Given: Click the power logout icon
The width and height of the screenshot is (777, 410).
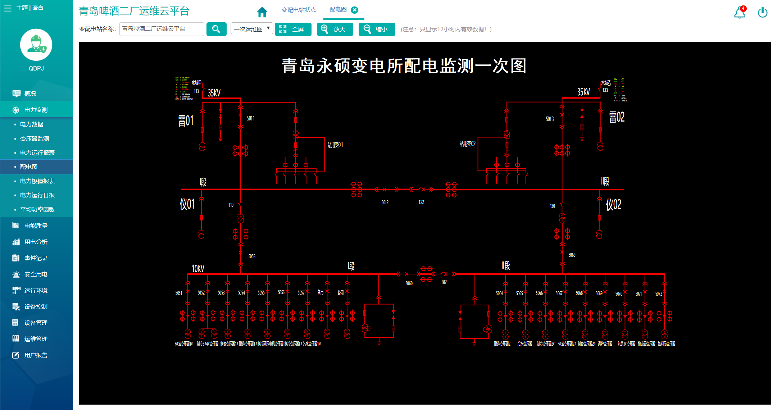Looking at the screenshot, I should pyautogui.click(x=762, y=13).
